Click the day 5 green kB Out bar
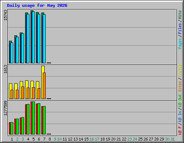Image resolution: width=184 pixels, height=143 pixels. point(33,118)
